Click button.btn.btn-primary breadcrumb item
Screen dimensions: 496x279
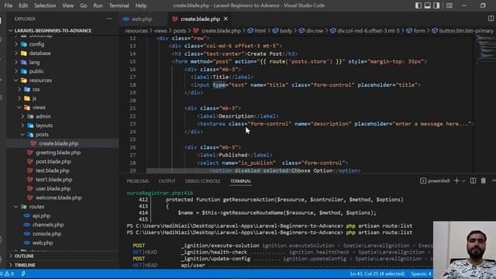(466, 31)
